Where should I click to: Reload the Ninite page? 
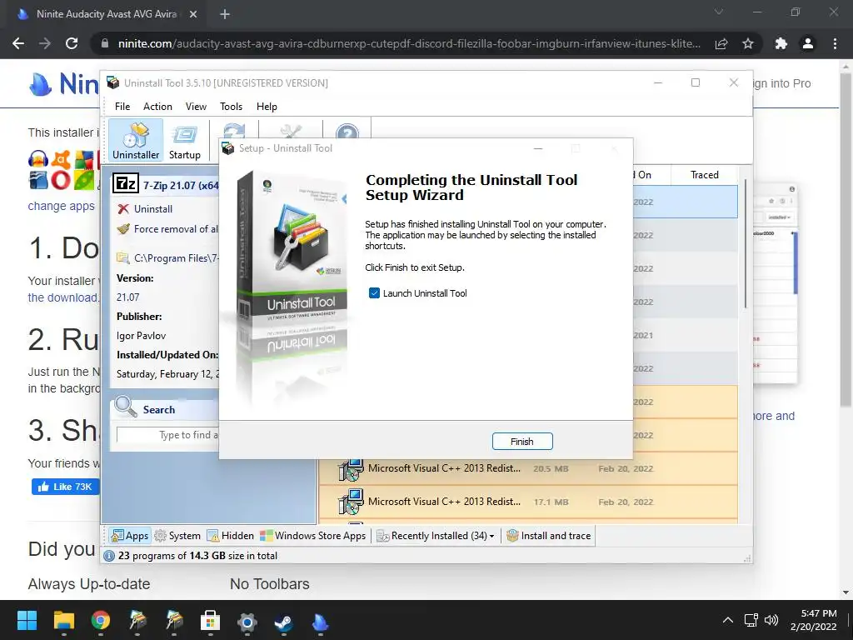(72, 43)
